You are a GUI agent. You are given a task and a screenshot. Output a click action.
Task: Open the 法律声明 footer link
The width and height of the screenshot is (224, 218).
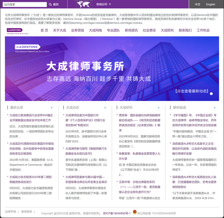pos(11,211)
